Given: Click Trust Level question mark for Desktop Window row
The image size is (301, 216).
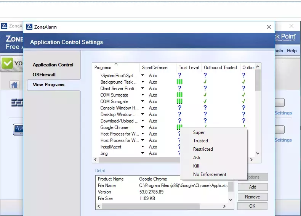Looking at the screenshot, I should point(179,114).
